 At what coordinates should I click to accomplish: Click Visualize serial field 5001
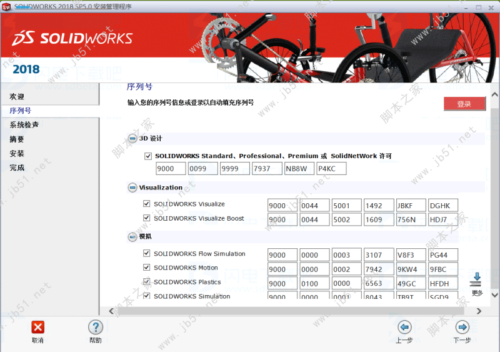click(x=347, y=206)
